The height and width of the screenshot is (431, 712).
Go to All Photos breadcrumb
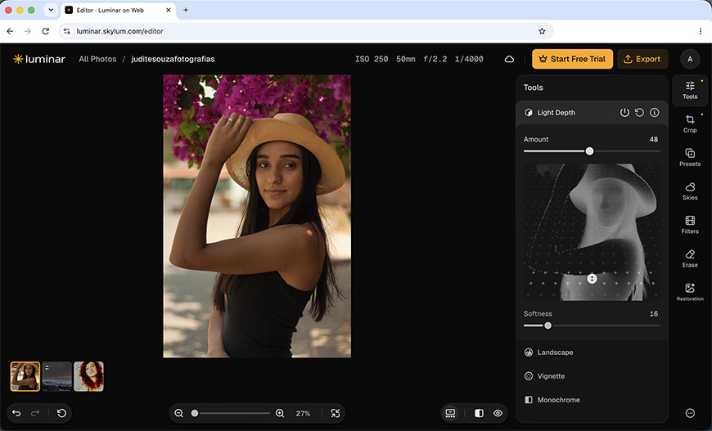coord(97,59)
